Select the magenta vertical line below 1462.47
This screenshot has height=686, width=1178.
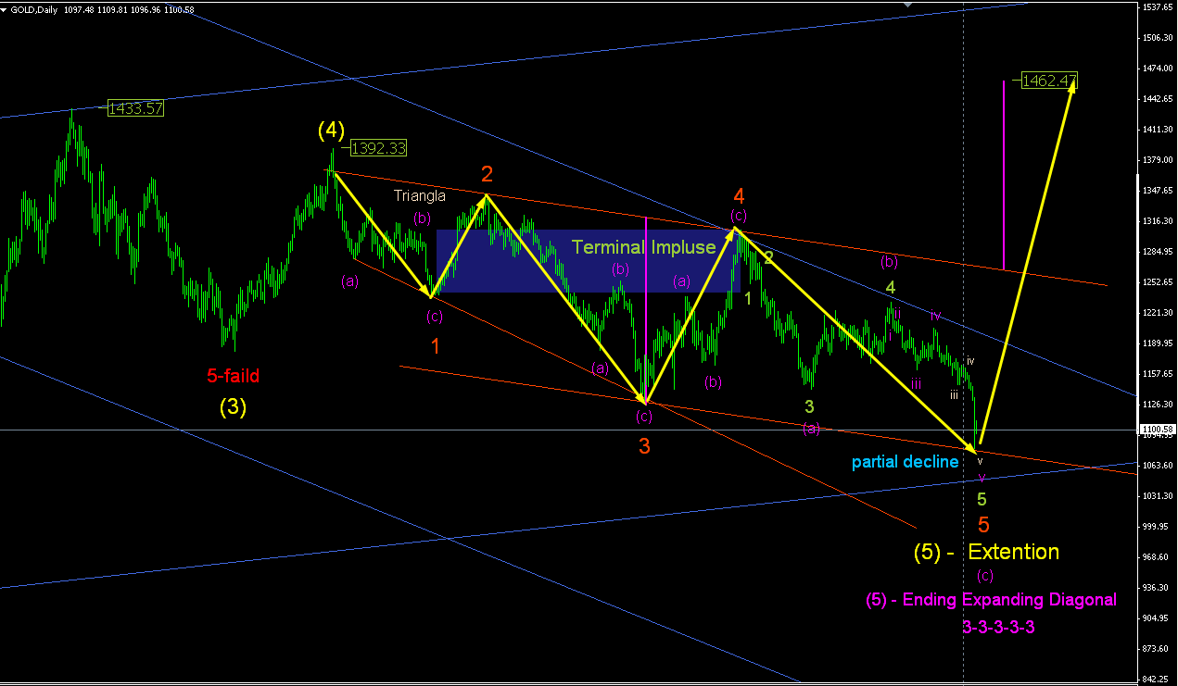pyautogui.click(x=1004, y=175)
